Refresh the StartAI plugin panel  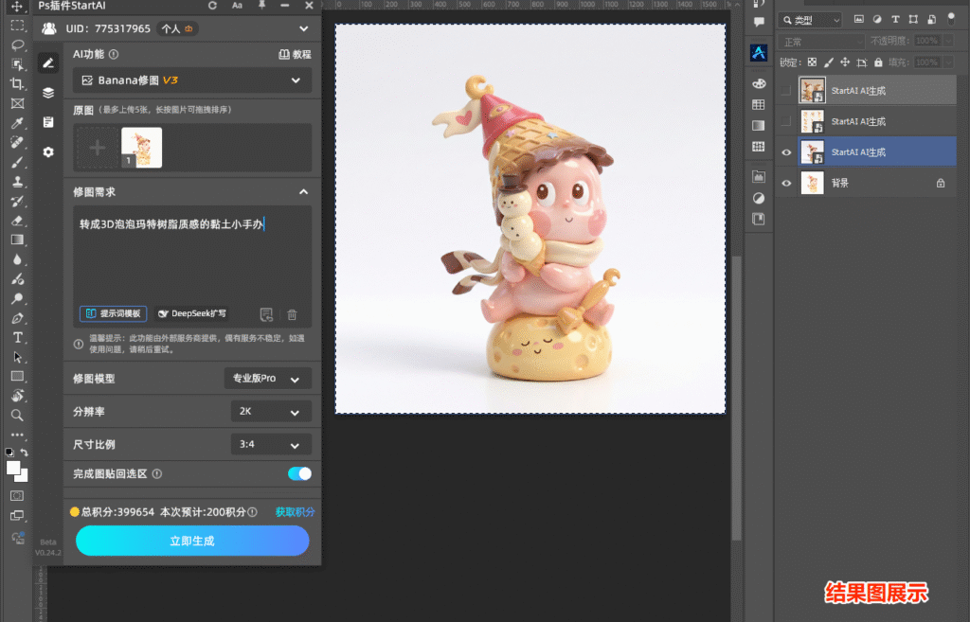coord(213,6)
